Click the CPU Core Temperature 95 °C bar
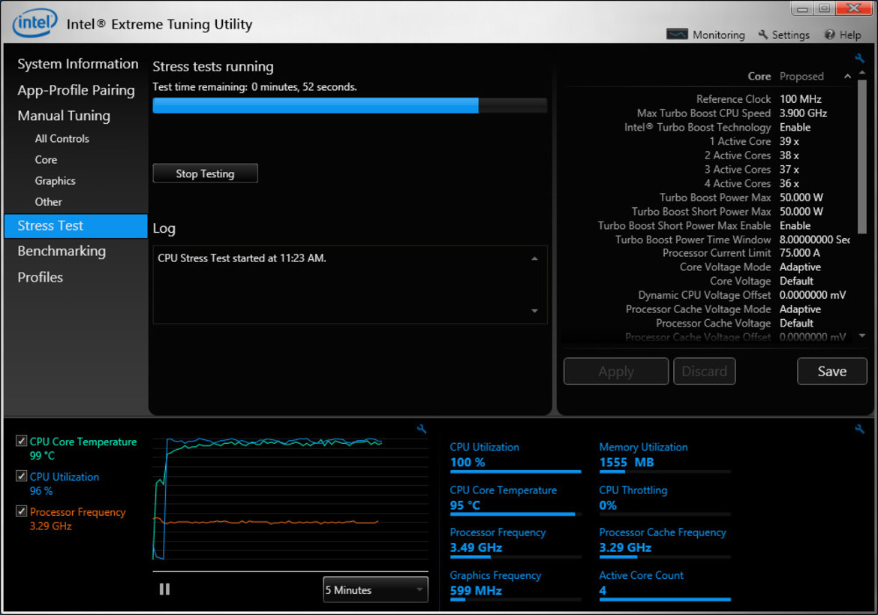The width and height of the screenshot is (878, 615). tap(515, 514)
